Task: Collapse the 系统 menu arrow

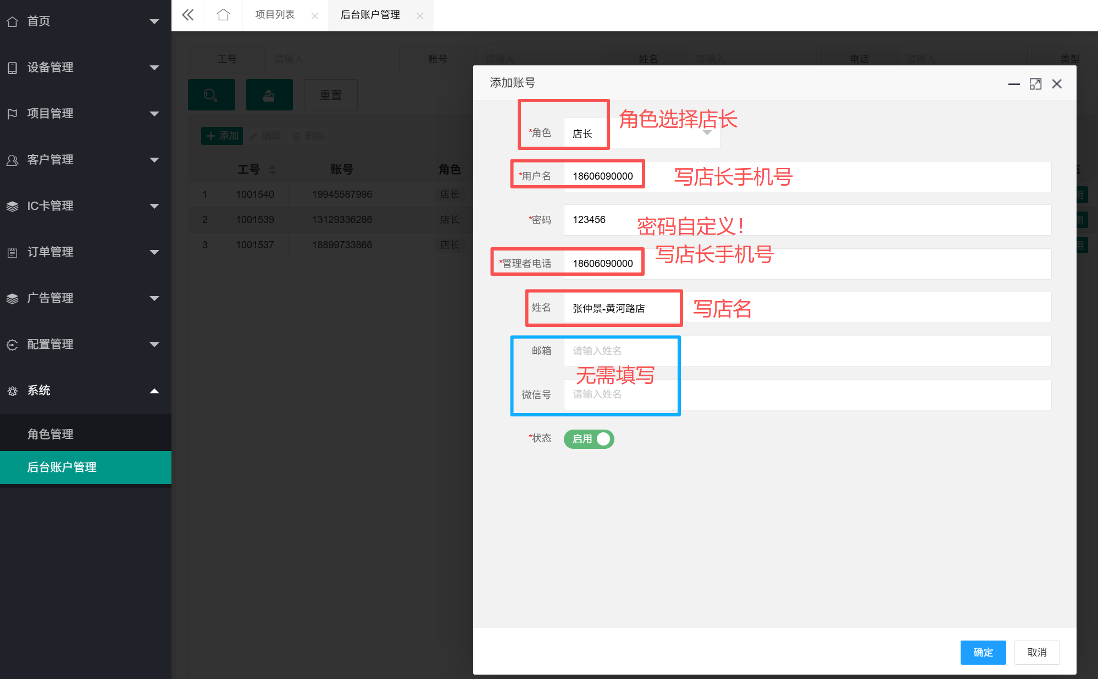Action: [154, 391]
